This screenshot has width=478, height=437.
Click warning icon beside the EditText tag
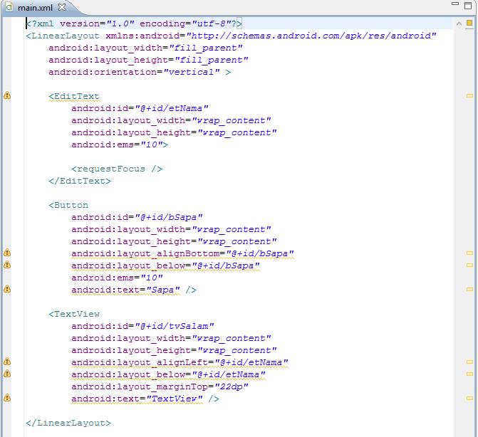[x=7, y=95]
